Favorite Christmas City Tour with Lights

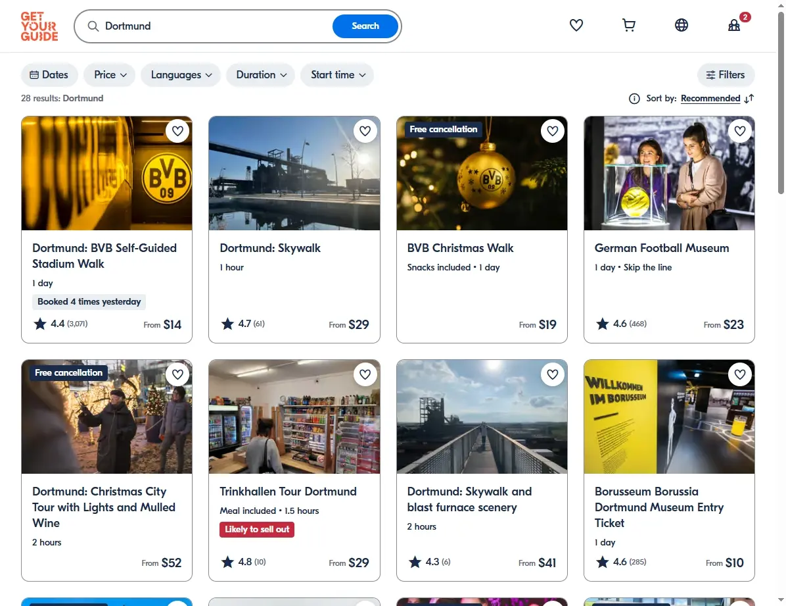point(177,374)
